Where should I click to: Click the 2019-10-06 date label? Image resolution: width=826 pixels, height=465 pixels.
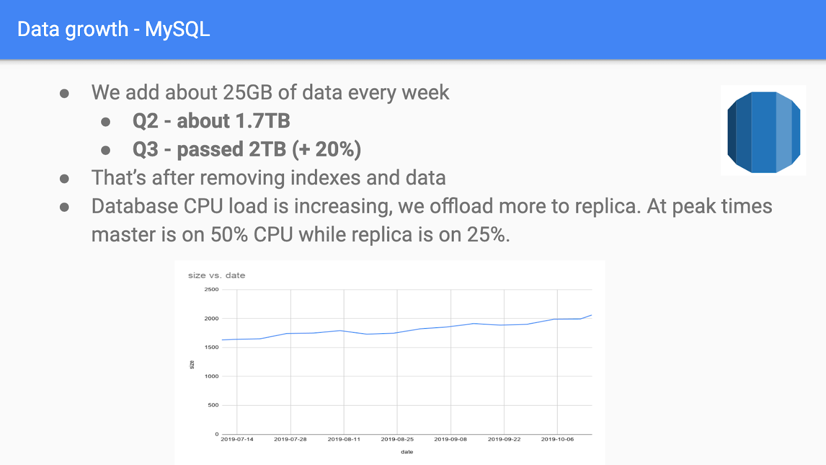tap(557, 439)
